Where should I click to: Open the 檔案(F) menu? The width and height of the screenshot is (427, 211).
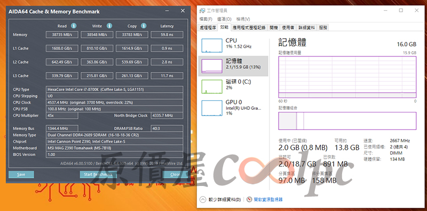206,19
